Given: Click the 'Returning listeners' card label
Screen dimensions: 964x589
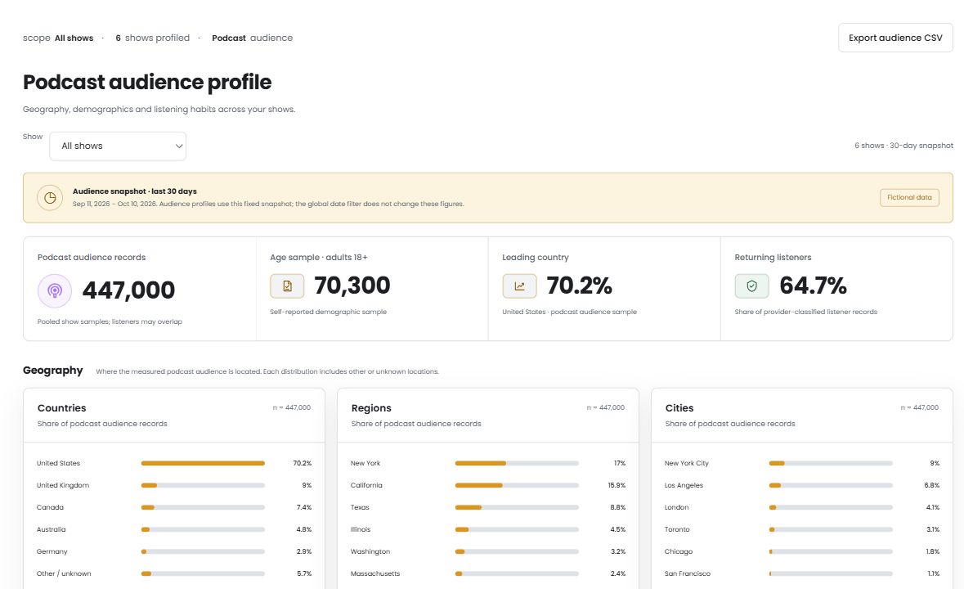Looking at the screenshot, I should pyautogui.click(x=773, y=257).
